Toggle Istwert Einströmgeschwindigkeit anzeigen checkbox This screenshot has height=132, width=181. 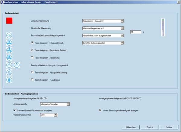(x=100, y=110)
